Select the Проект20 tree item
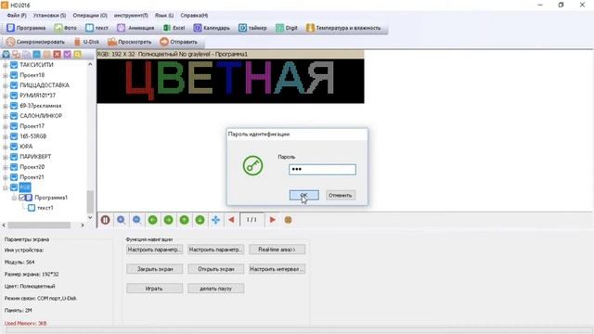Screen dimensions: 594x334 tap(32, 167)
